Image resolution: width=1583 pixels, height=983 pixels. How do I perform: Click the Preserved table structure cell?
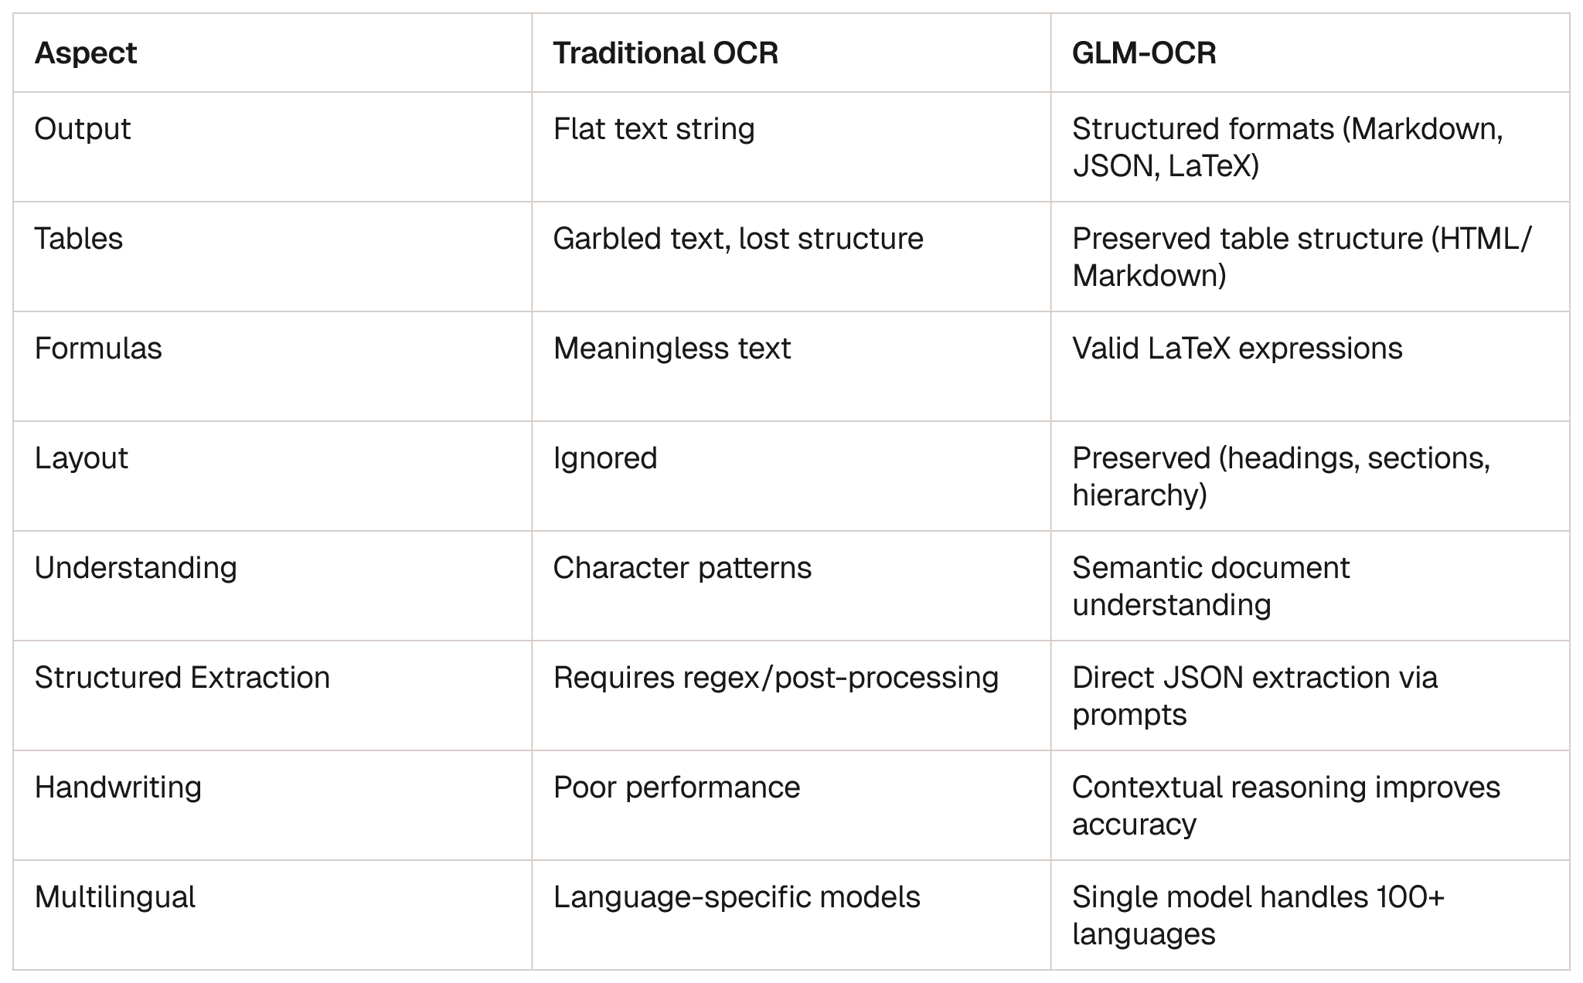[x=1302, y=257]
